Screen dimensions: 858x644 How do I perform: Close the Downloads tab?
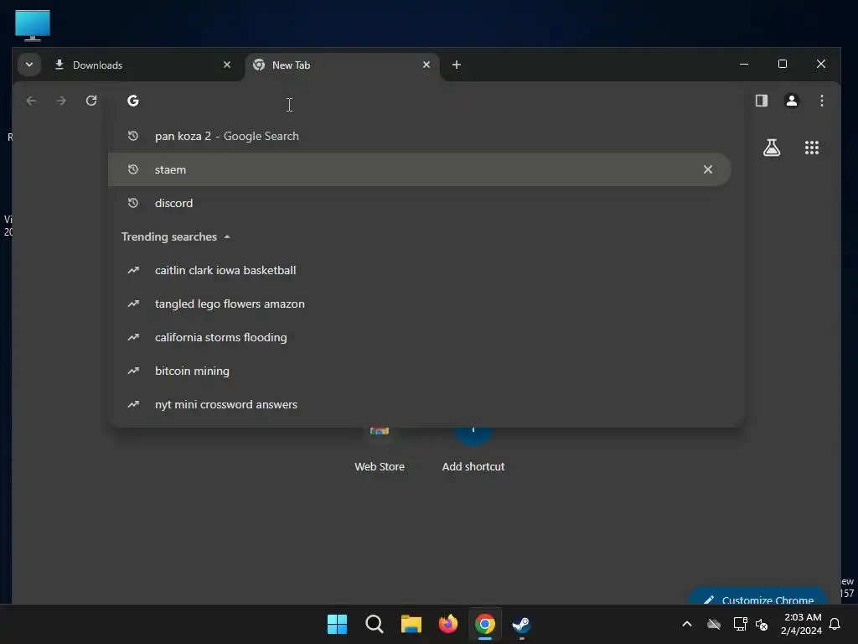click(x=226, y=65)
